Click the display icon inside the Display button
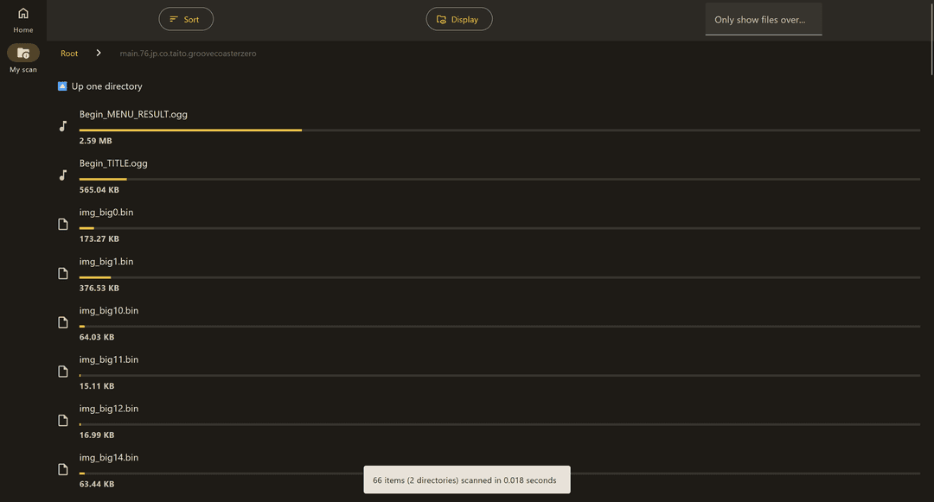The image size is (934, 502). coord(442,18)
